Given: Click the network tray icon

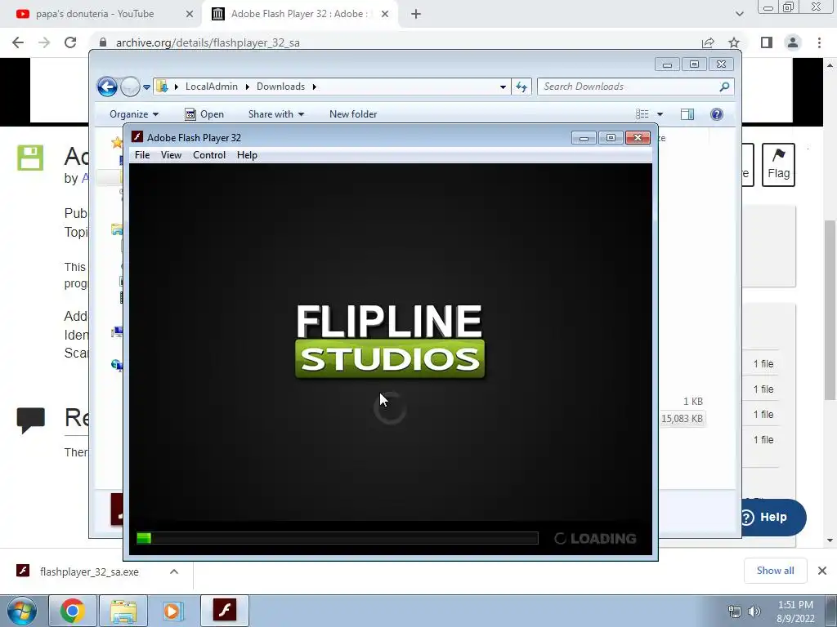Looking at the screenshot, I should click(x=735, y=612).
